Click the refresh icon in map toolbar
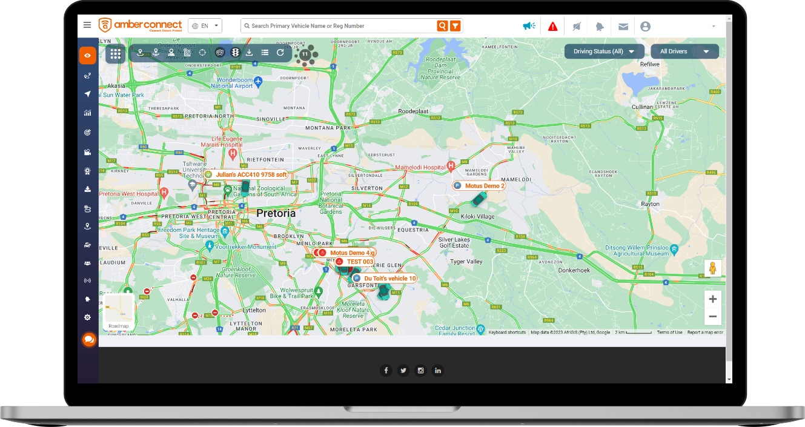The width and height of the screenshot is (805, 427). (280, 53)
